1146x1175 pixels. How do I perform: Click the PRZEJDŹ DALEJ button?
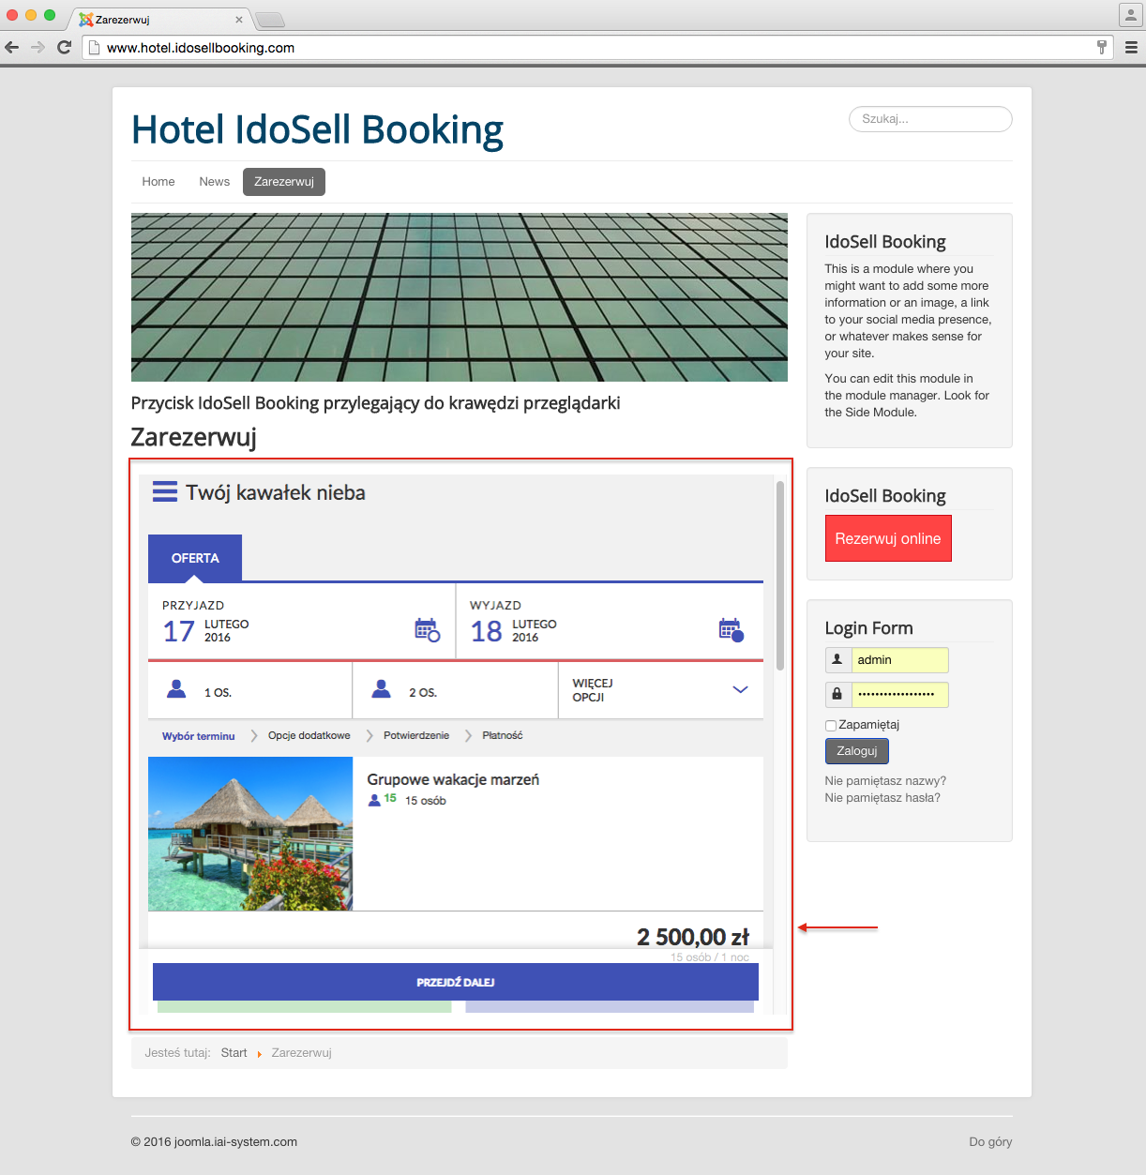(456, 982)
